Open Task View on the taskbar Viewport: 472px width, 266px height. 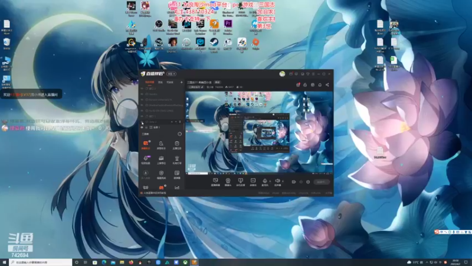(x=86, y=262)
